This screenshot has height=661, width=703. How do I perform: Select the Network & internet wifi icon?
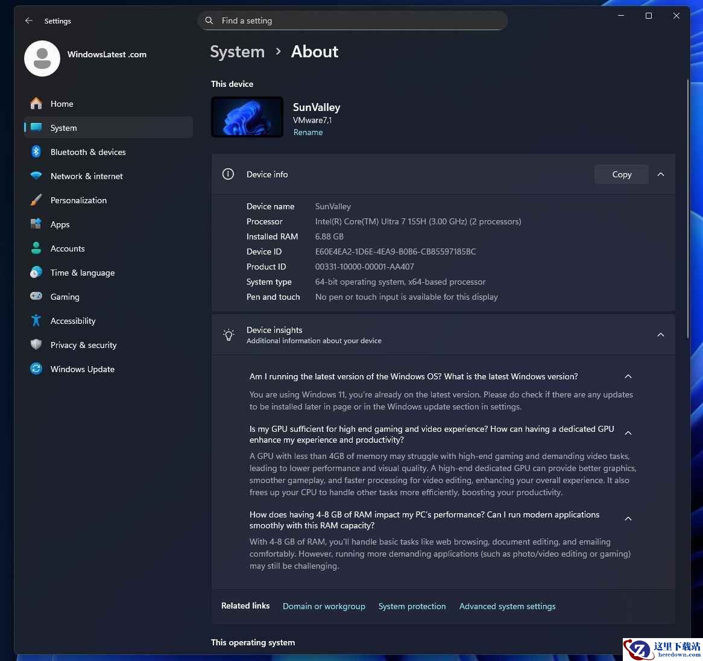tap(36, 176)
